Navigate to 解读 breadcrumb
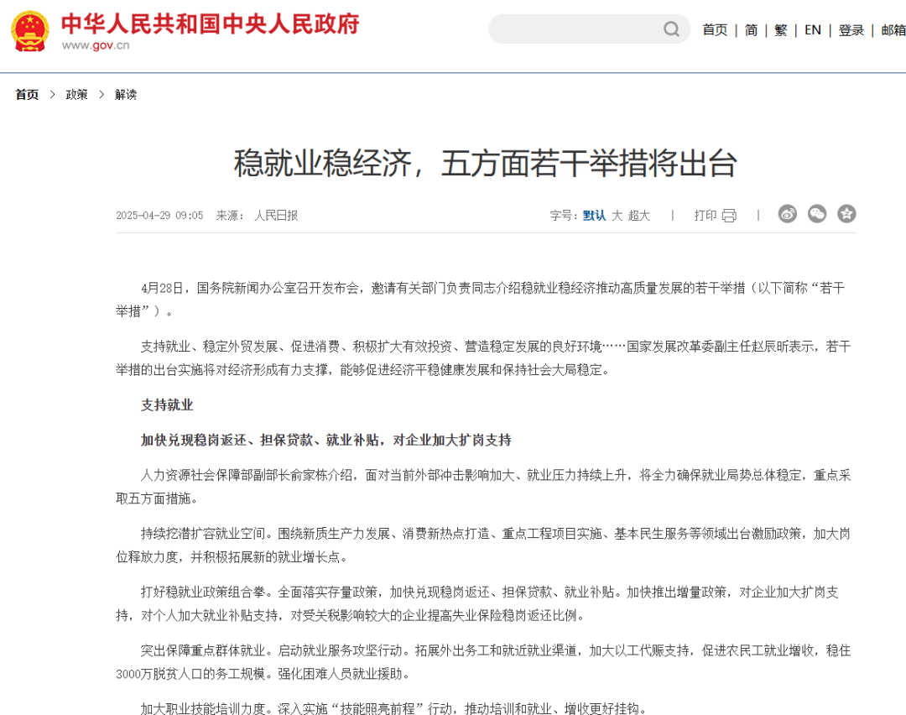The image size is (906, 715). click(x=126, y=95)
